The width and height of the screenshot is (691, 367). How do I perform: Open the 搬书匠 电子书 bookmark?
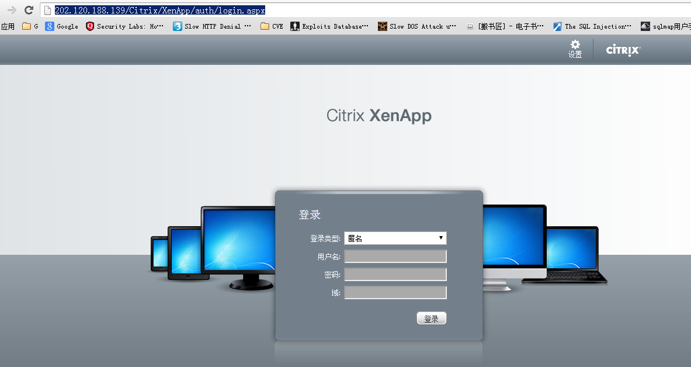pyautogui.click(x=505, y=26)
